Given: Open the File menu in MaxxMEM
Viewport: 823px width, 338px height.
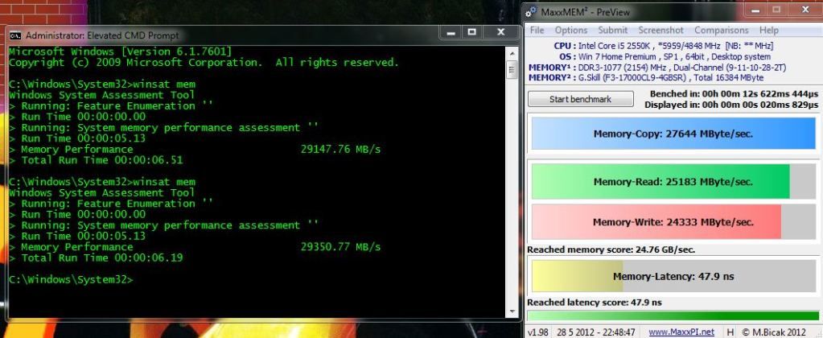Looking at the screenshot, I should [x=537, y=31].
